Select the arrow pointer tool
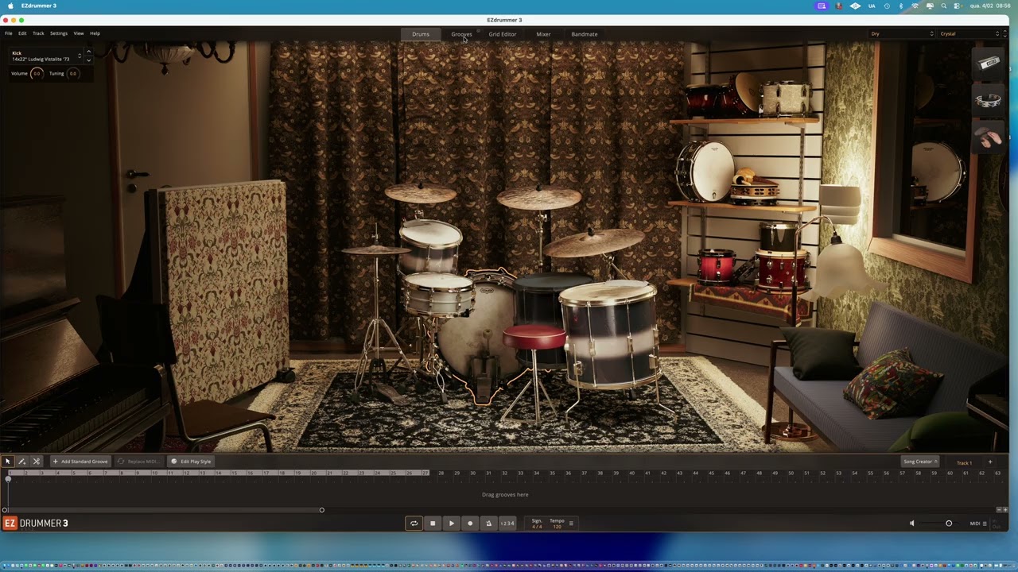This screenshot has width=1018, height=572. tap(8, 462)
